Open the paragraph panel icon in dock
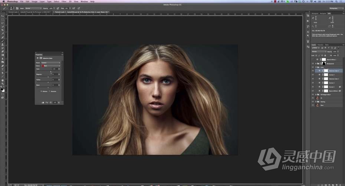The width and height of the screenshot is (345, 186). coord(308,36)
